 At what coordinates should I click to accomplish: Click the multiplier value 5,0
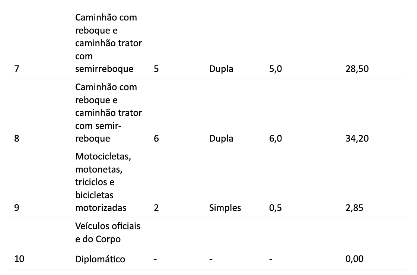pyautogui.click(x=276, y=69)
